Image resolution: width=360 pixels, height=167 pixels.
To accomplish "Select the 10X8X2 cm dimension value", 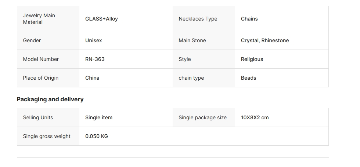I will (x=255, y=117).
